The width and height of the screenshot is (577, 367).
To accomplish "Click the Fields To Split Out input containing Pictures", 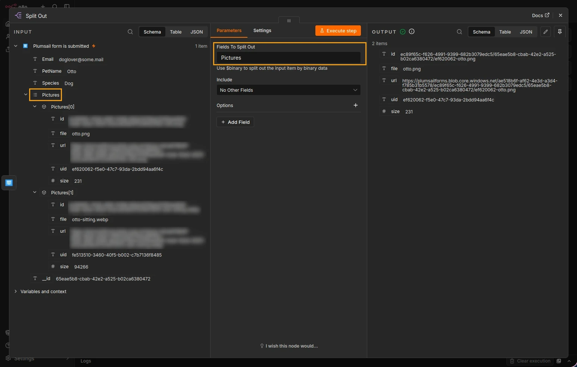I will point(288,58).
